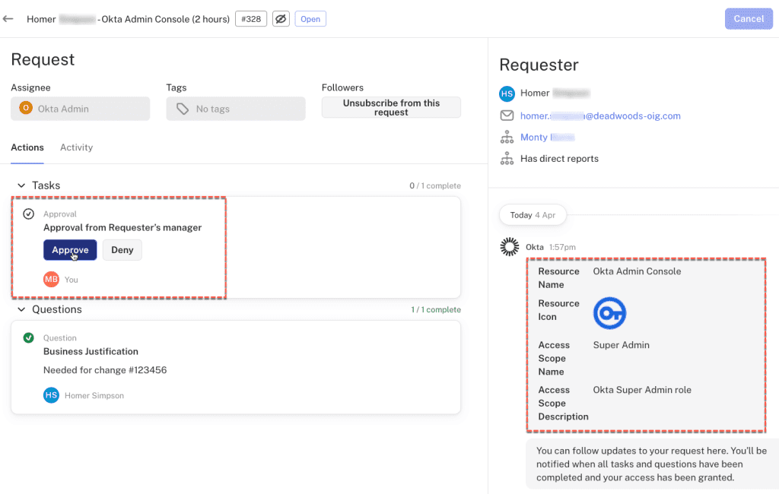Image resolution: width=779 pixels, height=494 pixels.
Task: Click 'Super Admin' access scope value
Action: click(x=621, y=345)
